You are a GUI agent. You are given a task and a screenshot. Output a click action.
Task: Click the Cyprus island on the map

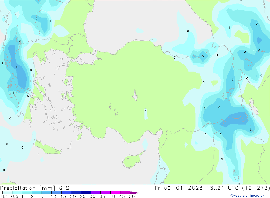pyautogui.click(x=133, y=160)
